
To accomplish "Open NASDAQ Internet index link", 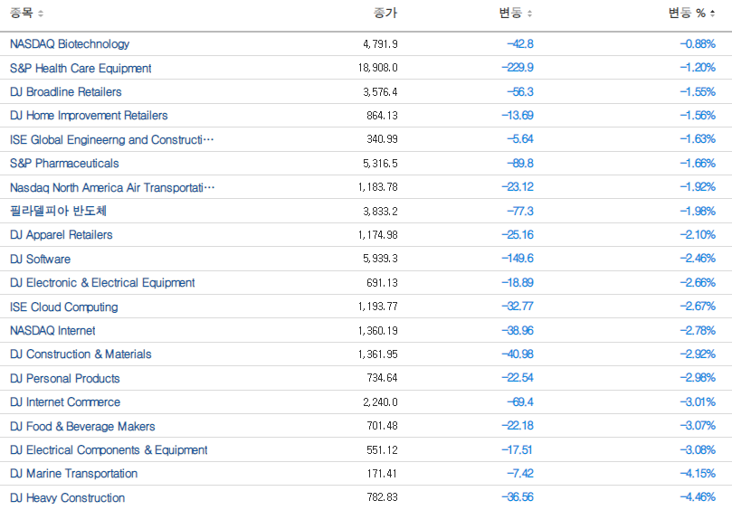I will tap(52, 330).
